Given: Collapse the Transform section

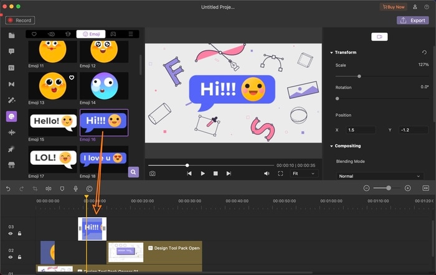Looking at the screenshot, I should (x=331, y=52).
